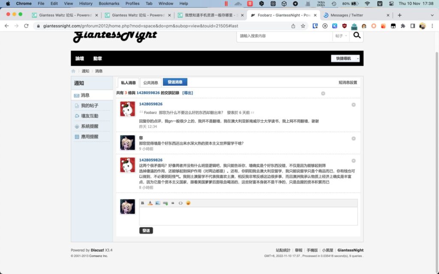This screenshot has height=274, width=439.
Task: Click the code brackets icon in editor
Action: (x=180, y=203)
